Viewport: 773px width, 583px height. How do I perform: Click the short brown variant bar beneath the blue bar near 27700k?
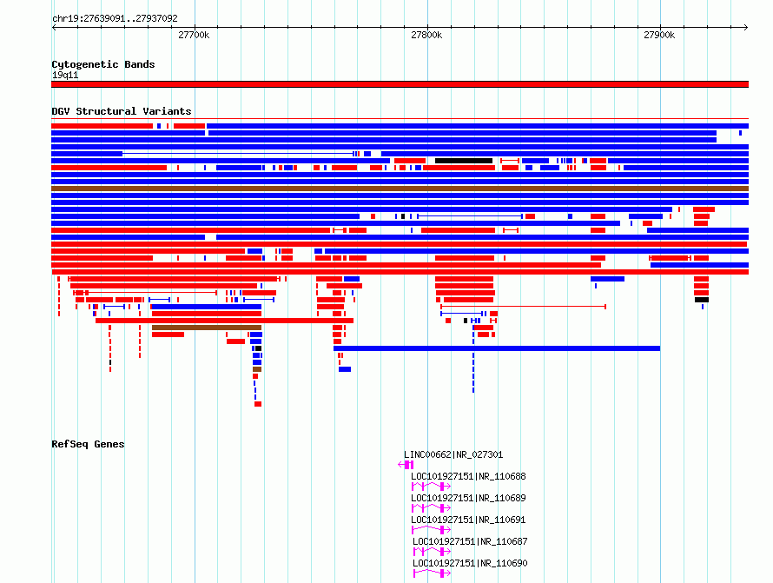point(207,328)
